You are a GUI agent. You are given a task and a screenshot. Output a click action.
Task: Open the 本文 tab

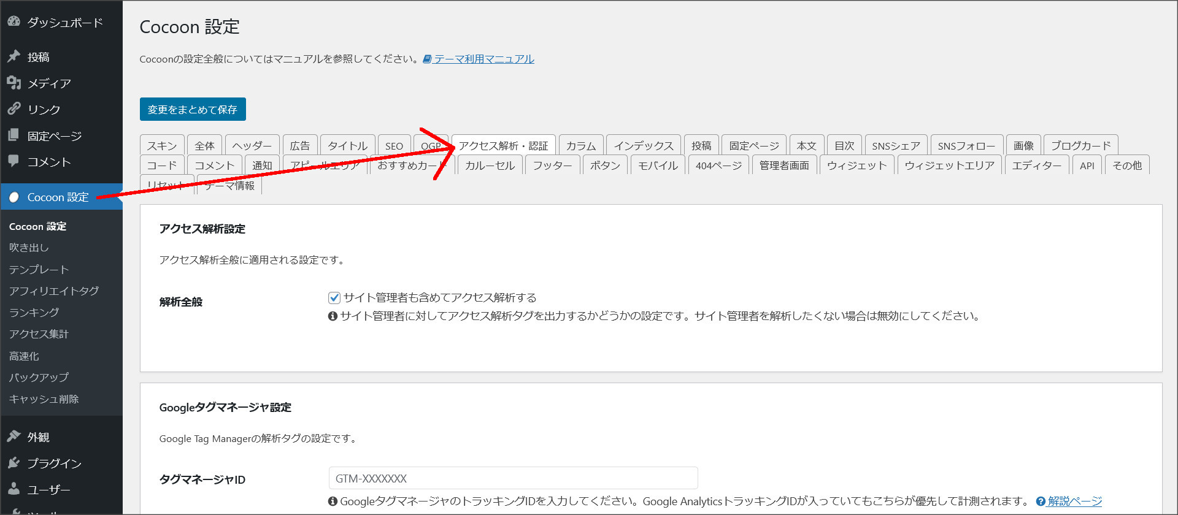[807, 145]
